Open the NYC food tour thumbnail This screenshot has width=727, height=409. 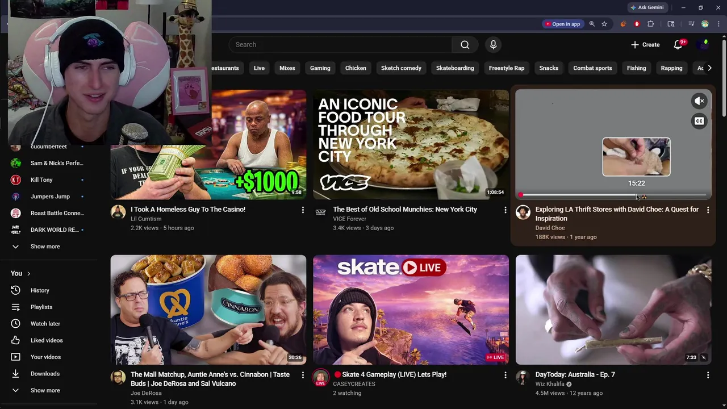[x=411, y=144]
